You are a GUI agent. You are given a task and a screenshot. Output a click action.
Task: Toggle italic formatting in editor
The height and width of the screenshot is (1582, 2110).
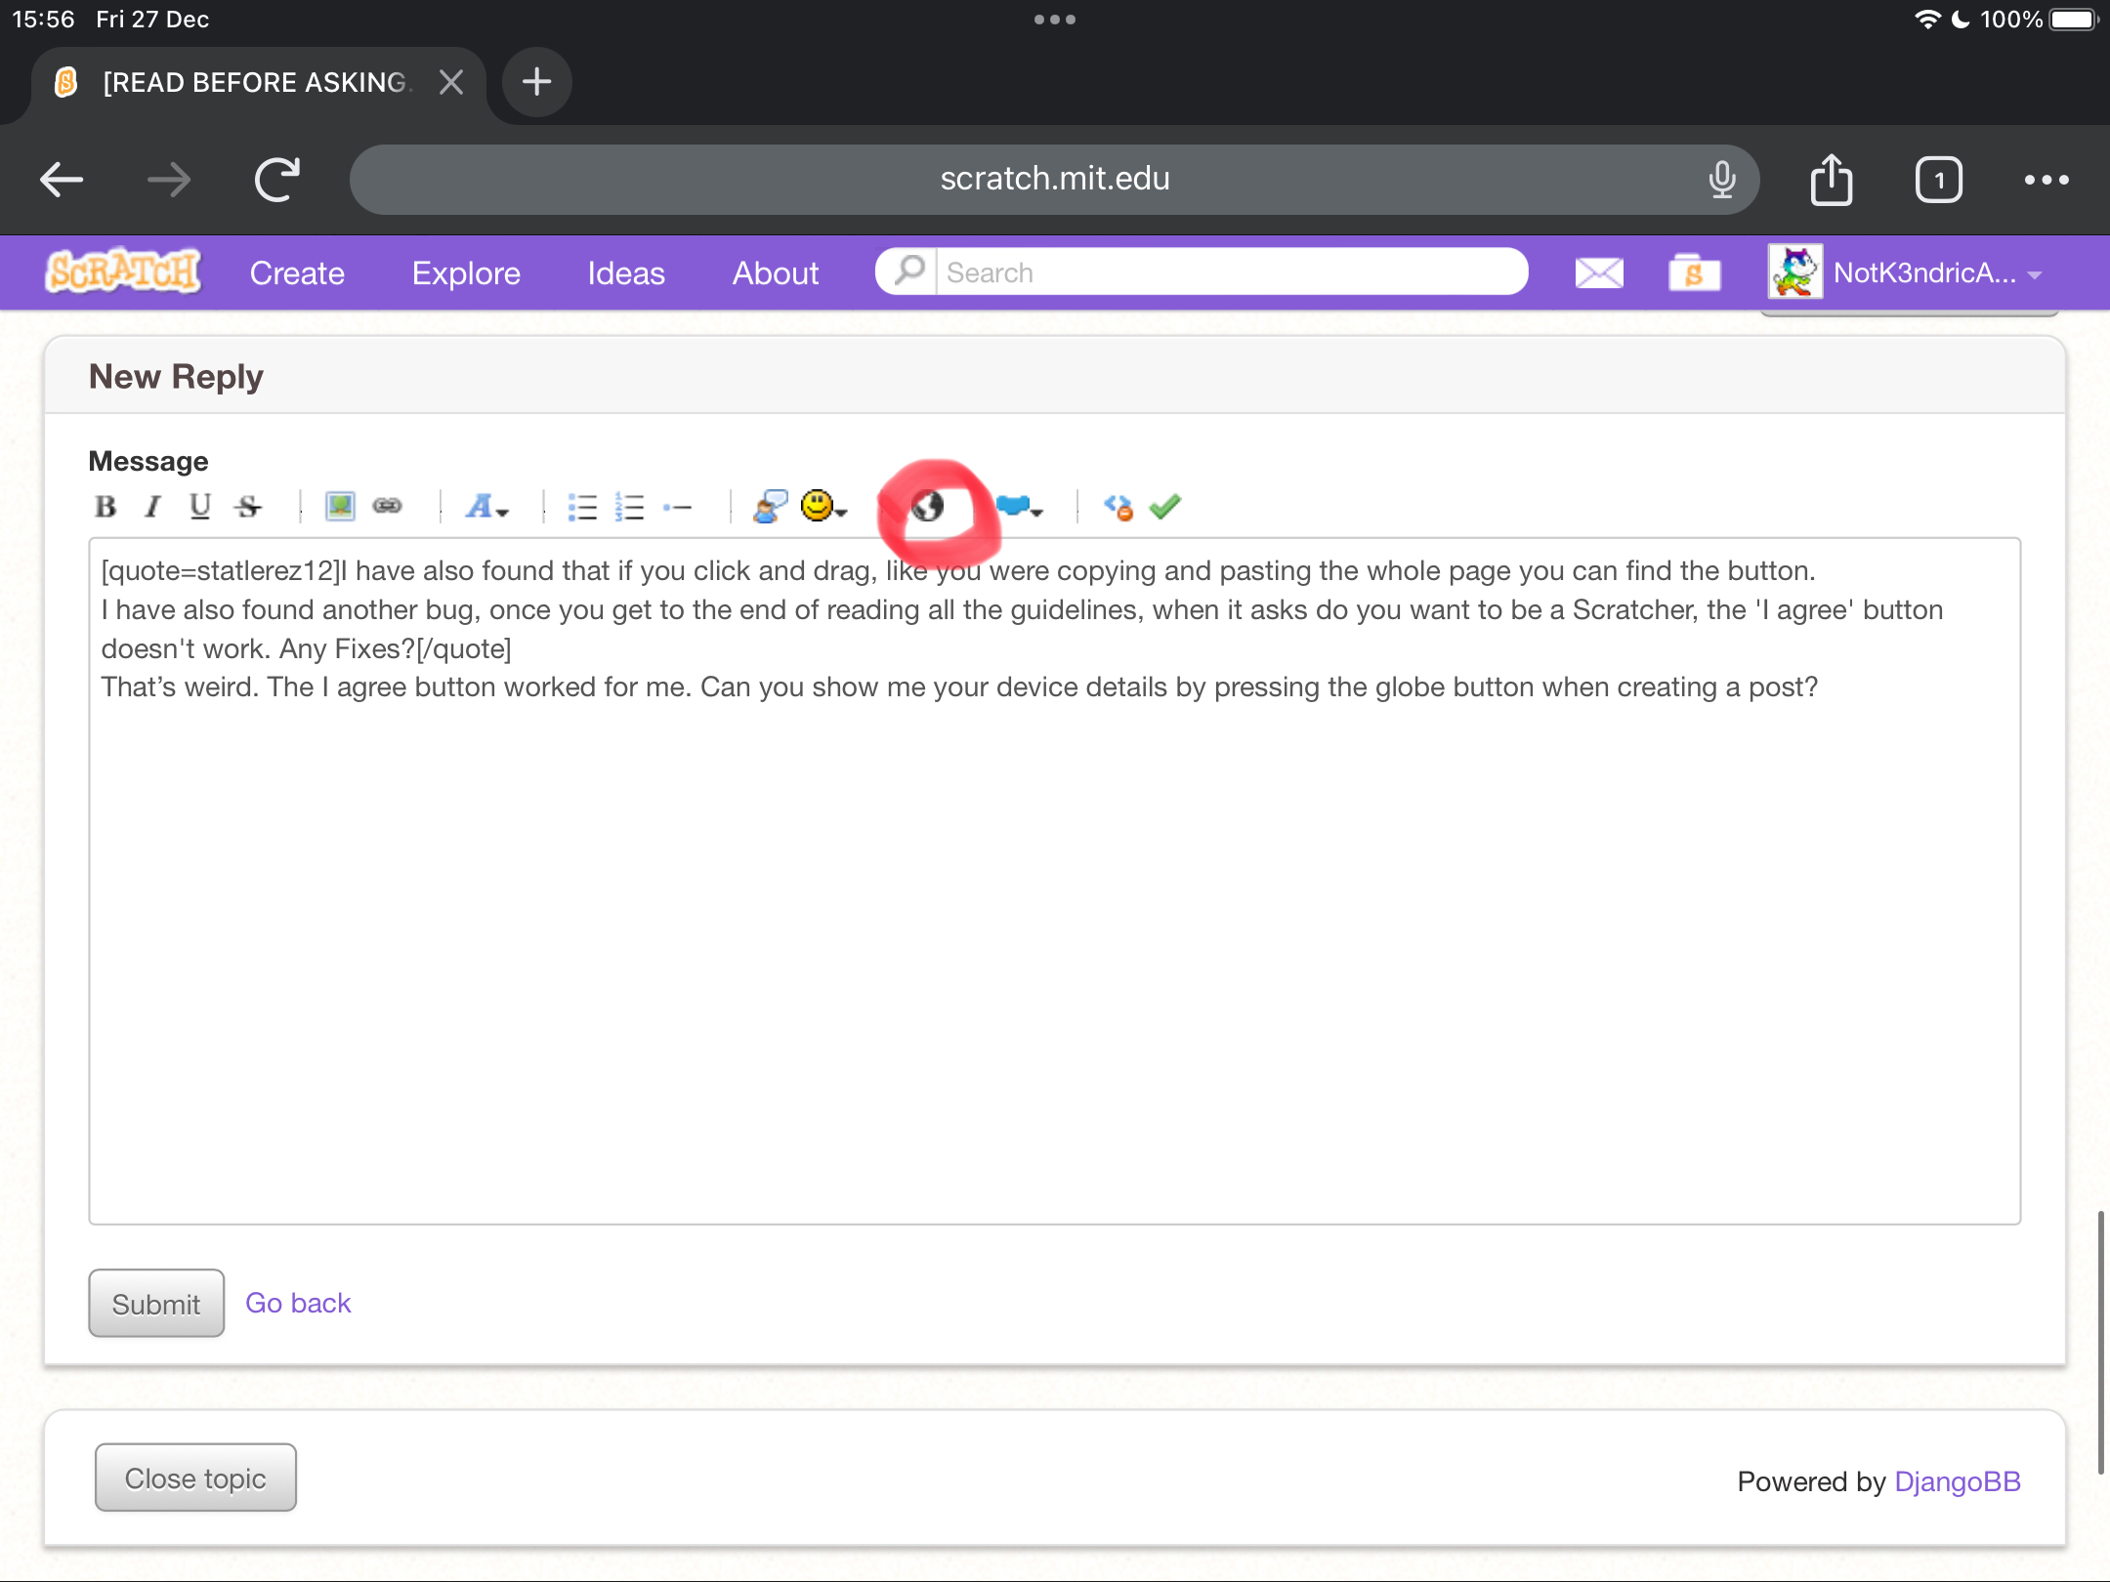[x=152, y=506]
